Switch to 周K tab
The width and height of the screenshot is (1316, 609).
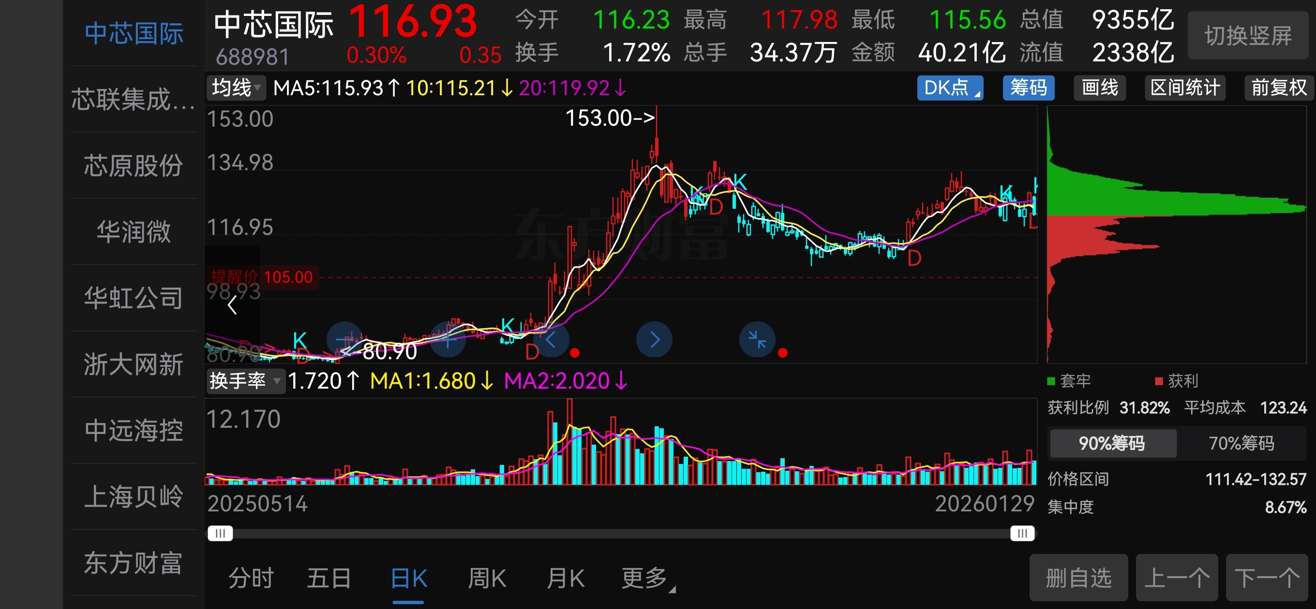pyautogui.click(x=486, y=579)
